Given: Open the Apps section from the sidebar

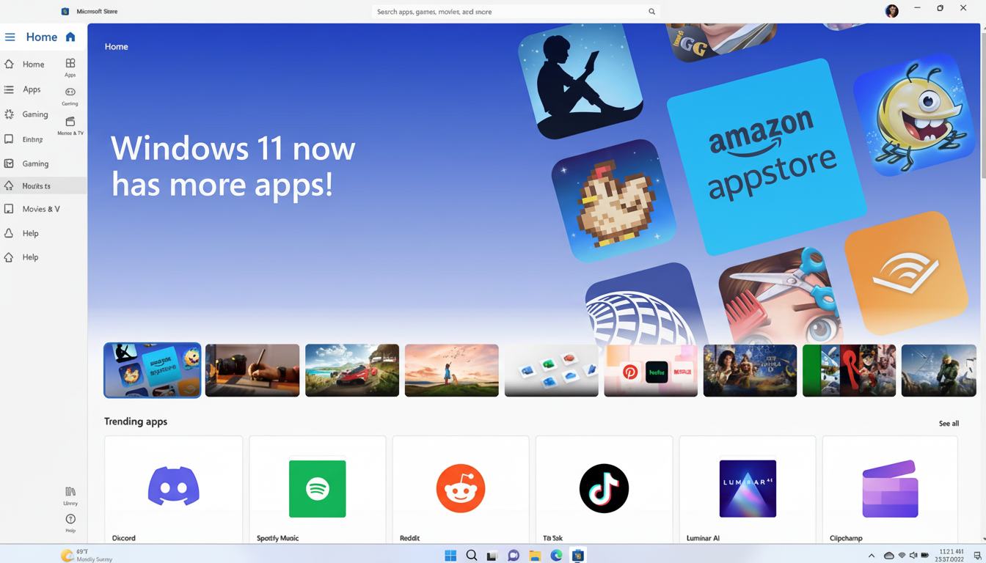Looking at the screenshot, I should click(x=31, y=89).
